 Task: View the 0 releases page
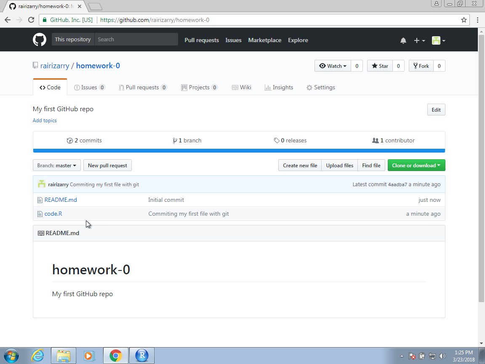point(290,141)
